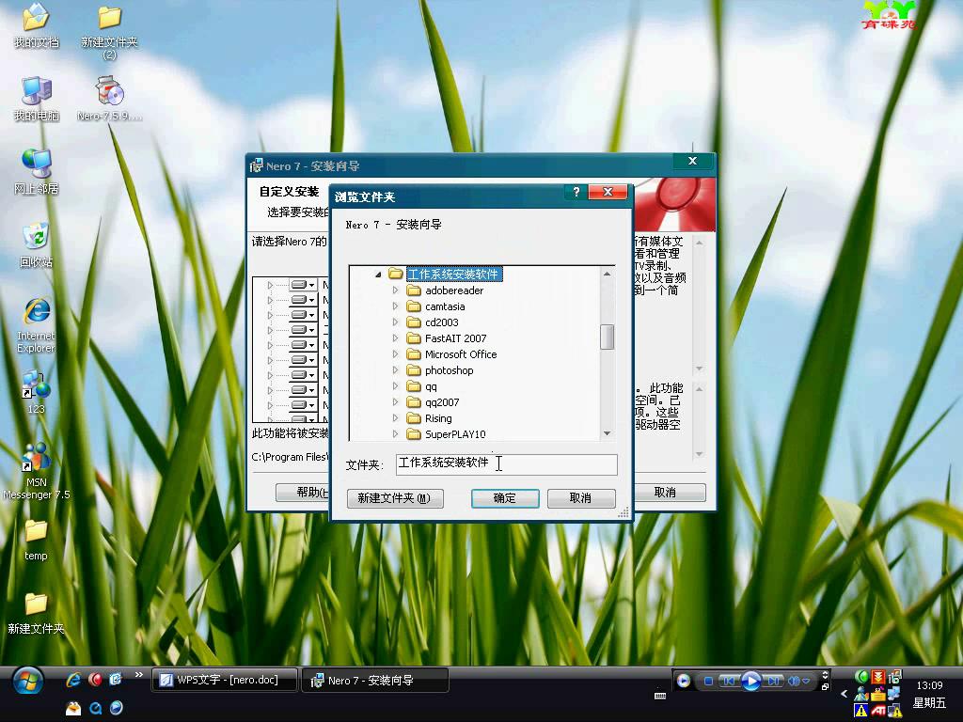The width and height of the screenshot is (963, 722).
Task: Expand the adobereader folder node
Action: 396,290
